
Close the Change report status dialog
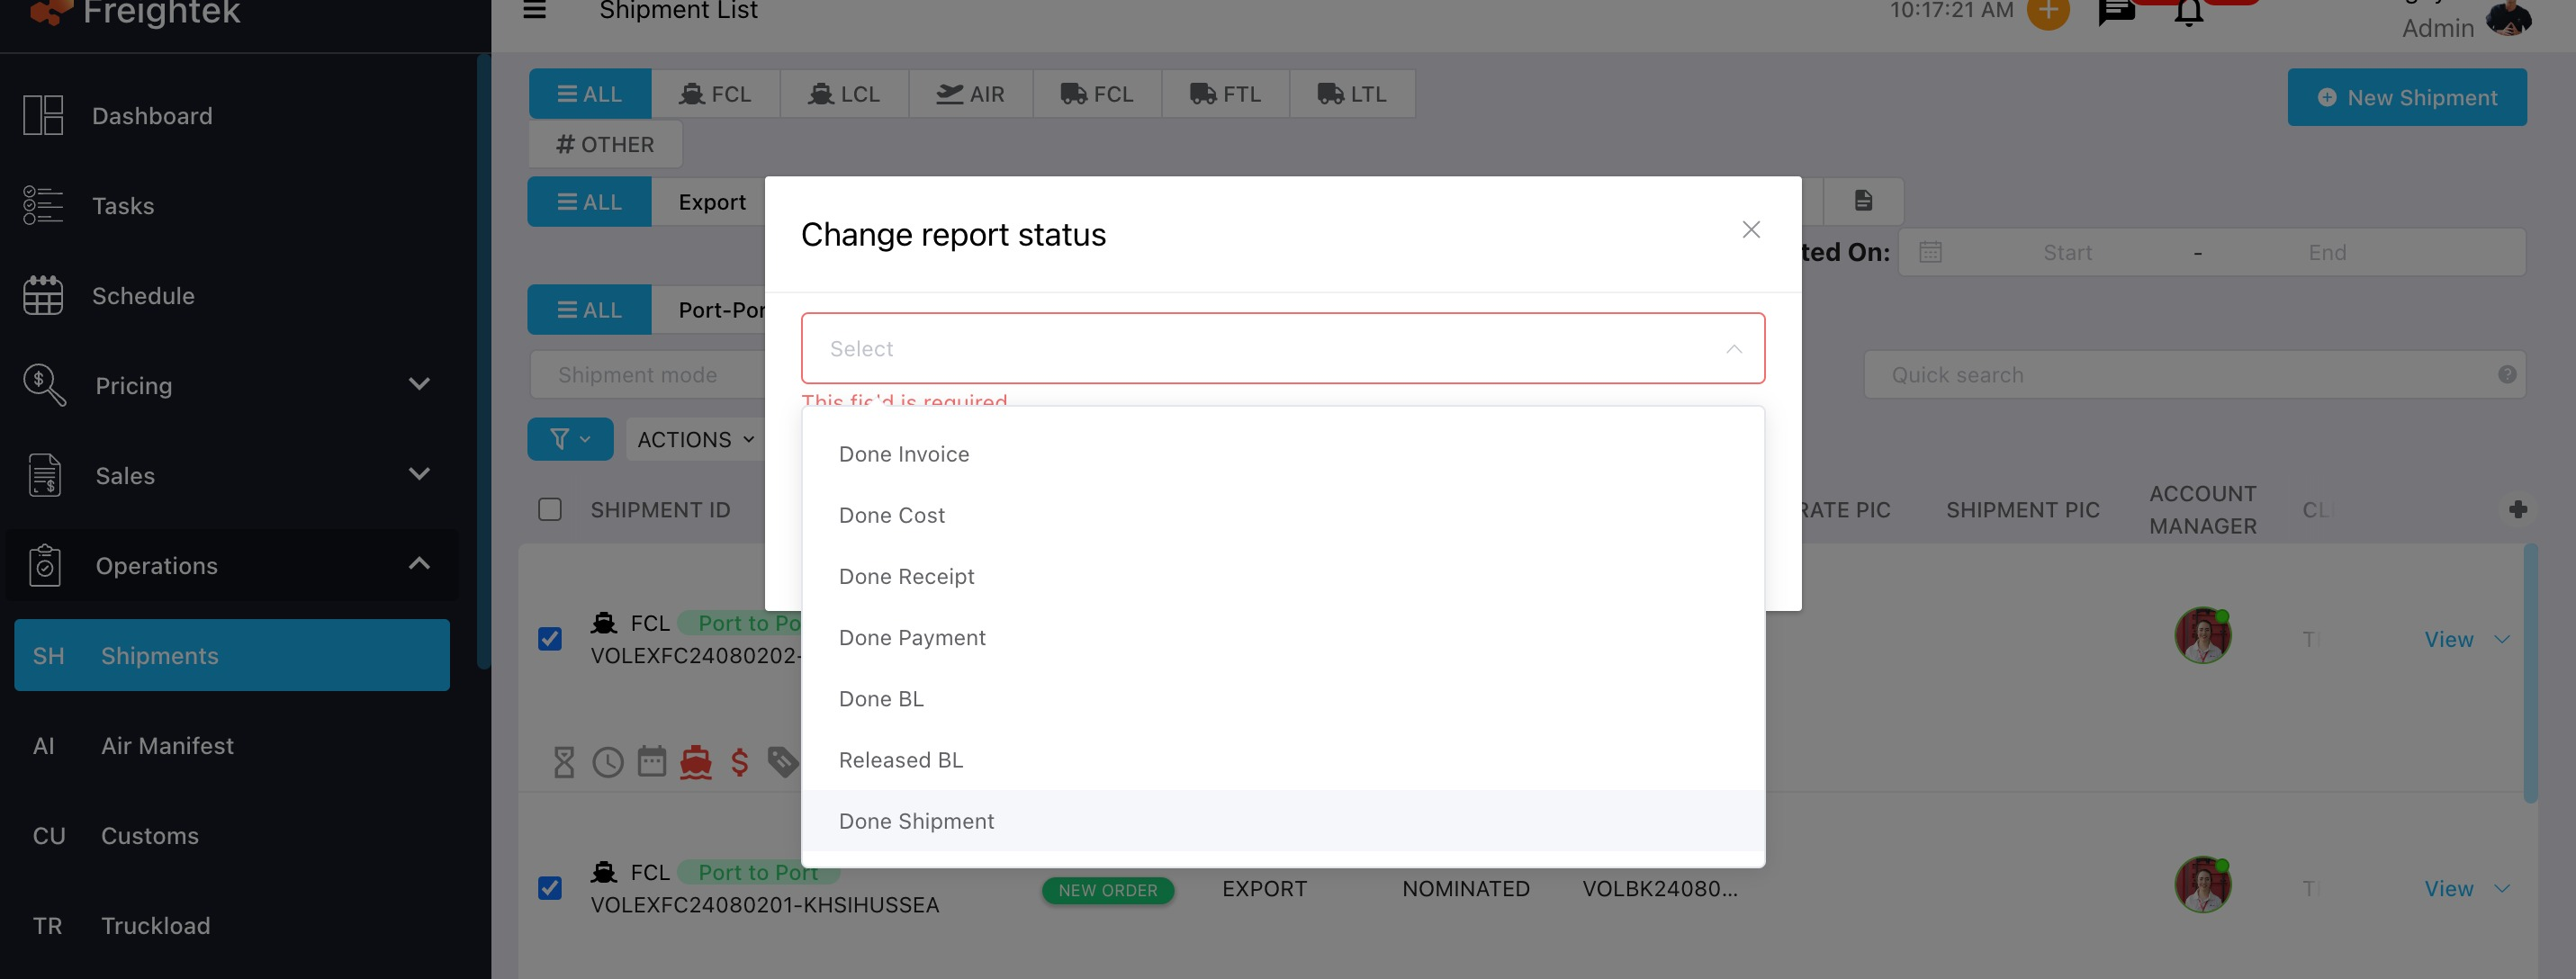1750,230
